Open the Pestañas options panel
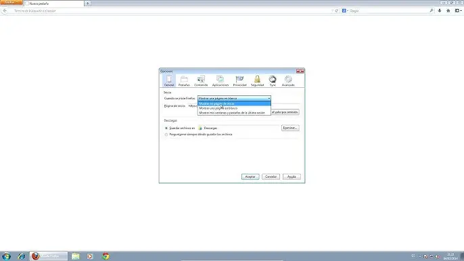The height and width of the screenshot is (261, 464). (184, 80)
